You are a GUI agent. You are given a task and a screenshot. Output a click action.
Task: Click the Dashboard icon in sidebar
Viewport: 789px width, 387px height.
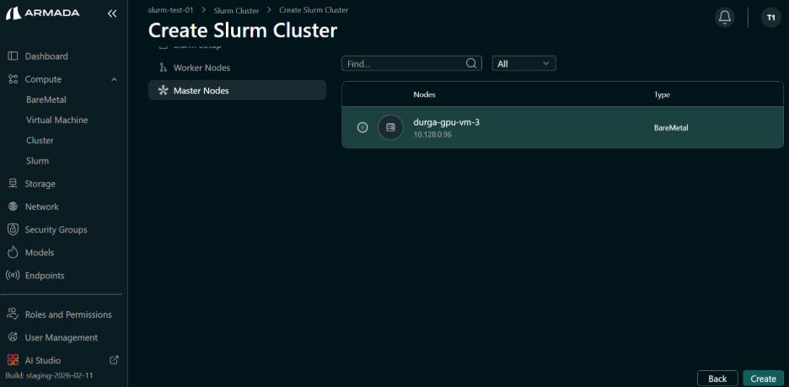point(13,56)
